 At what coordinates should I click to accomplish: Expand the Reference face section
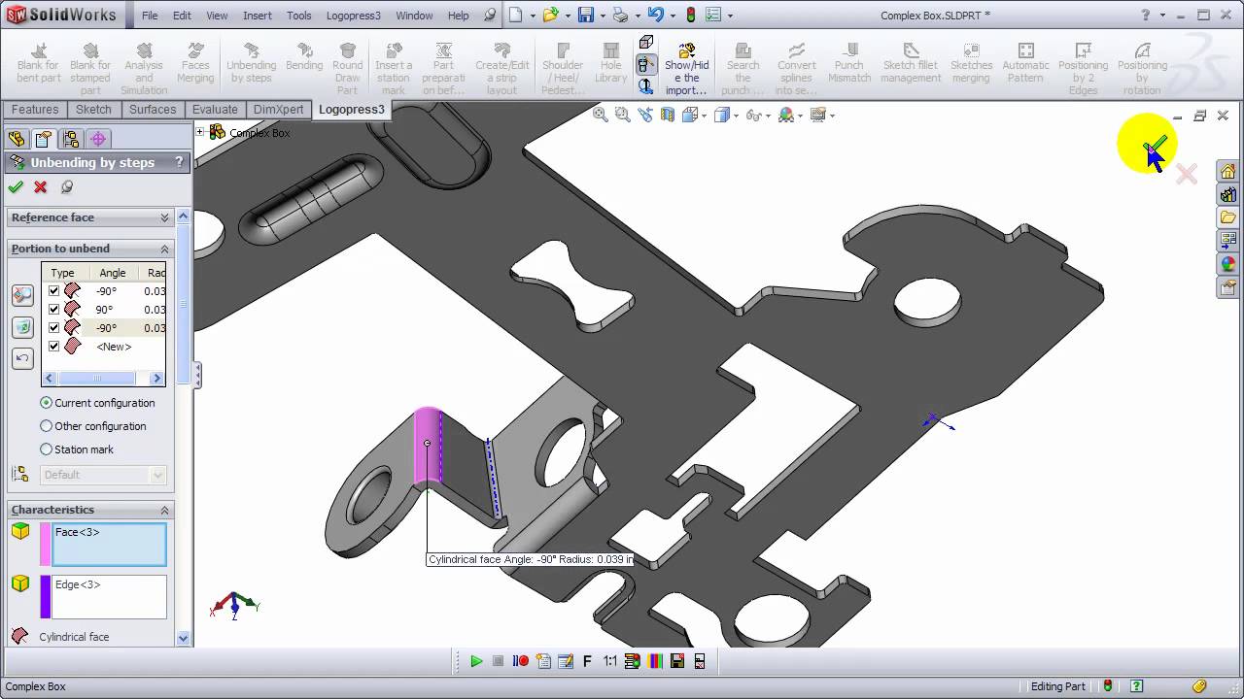tap(164, 218)
